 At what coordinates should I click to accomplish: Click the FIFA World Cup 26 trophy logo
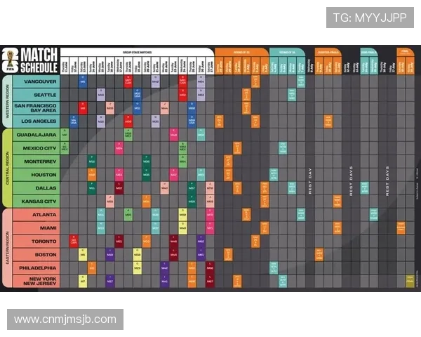(10, 60)
